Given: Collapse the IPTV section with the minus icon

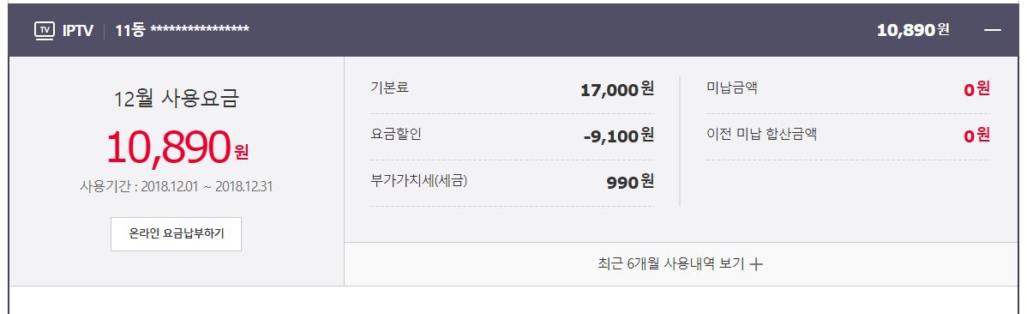Looking at the screenshot, I should point(993,30).
